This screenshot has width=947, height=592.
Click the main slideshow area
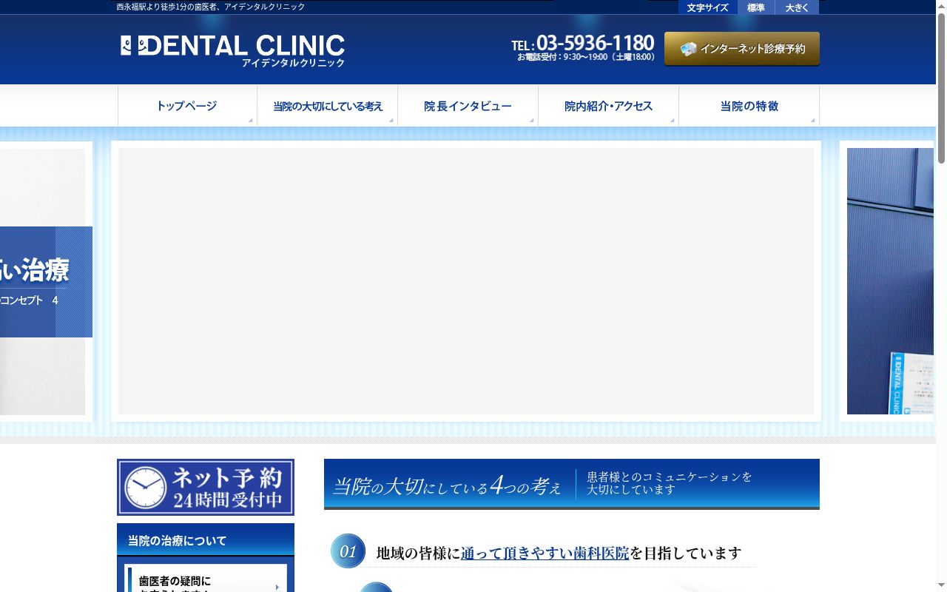pyautogui.click(x=466, y=281)
